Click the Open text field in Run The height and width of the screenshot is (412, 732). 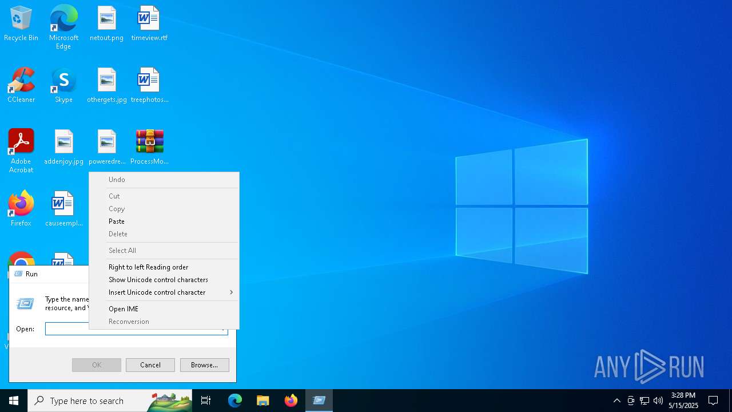click(x=137, y=329)
